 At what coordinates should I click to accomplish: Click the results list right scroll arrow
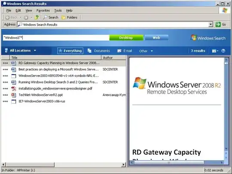tap(124, 165)
